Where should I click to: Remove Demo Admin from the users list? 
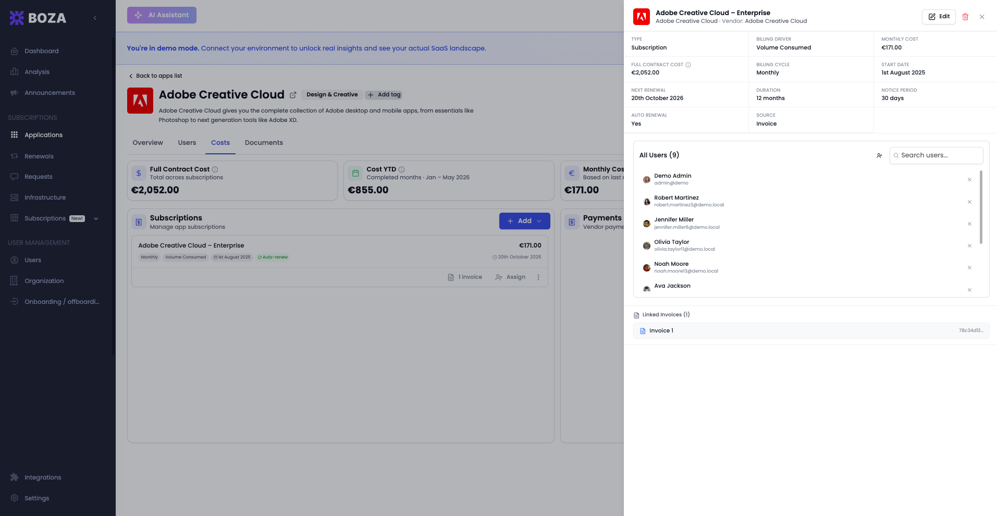(969, 180)
